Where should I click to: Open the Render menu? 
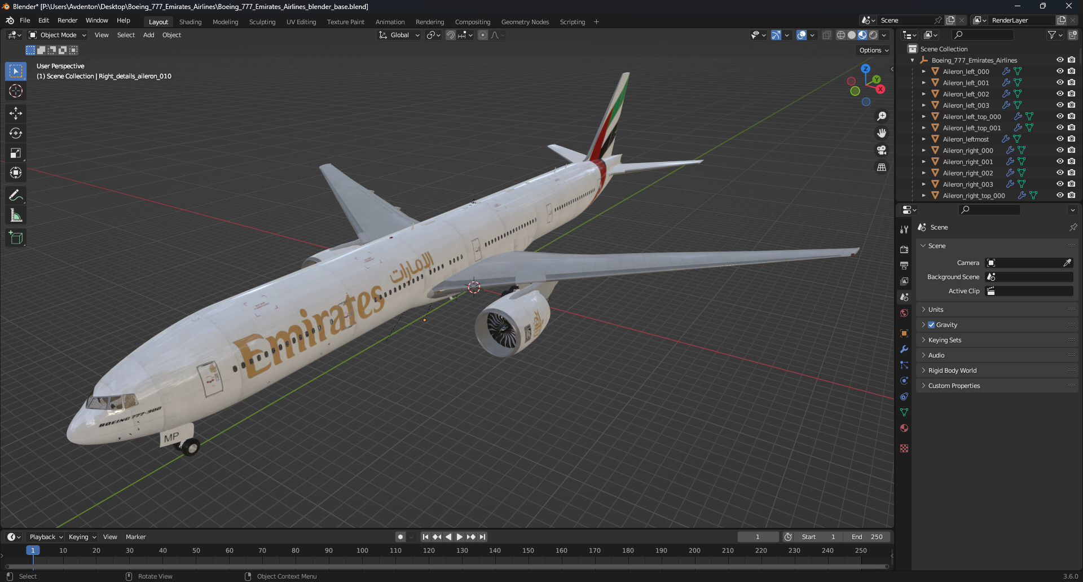pos(67,20)
